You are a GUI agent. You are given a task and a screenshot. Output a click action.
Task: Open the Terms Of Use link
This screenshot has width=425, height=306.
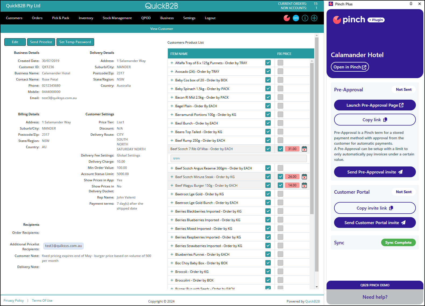click(42, 301)
